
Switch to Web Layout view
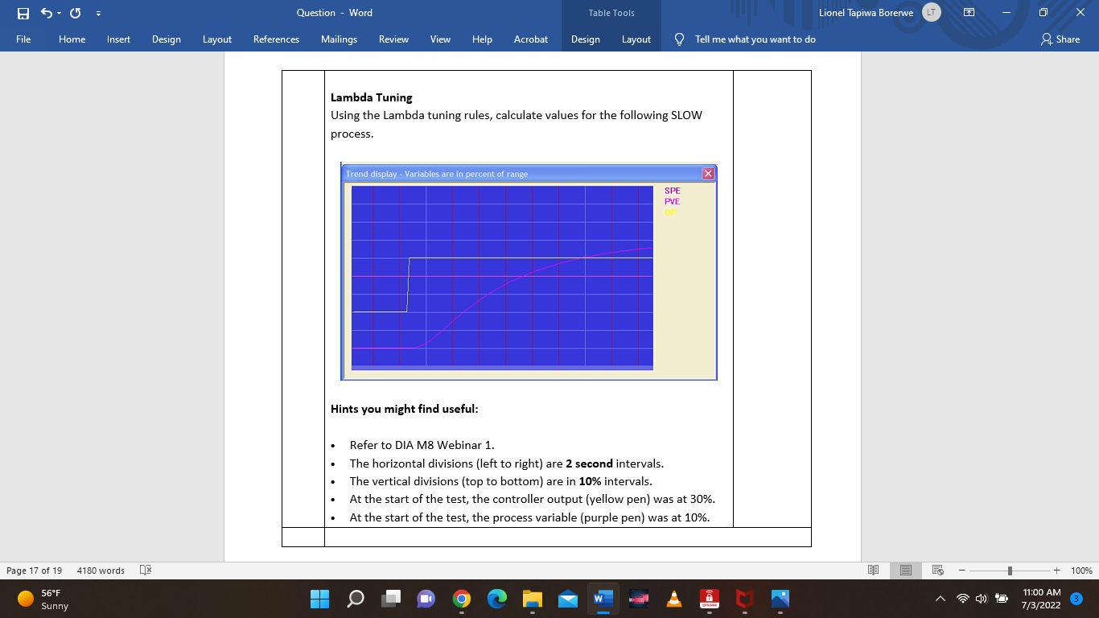pos(937,571)
